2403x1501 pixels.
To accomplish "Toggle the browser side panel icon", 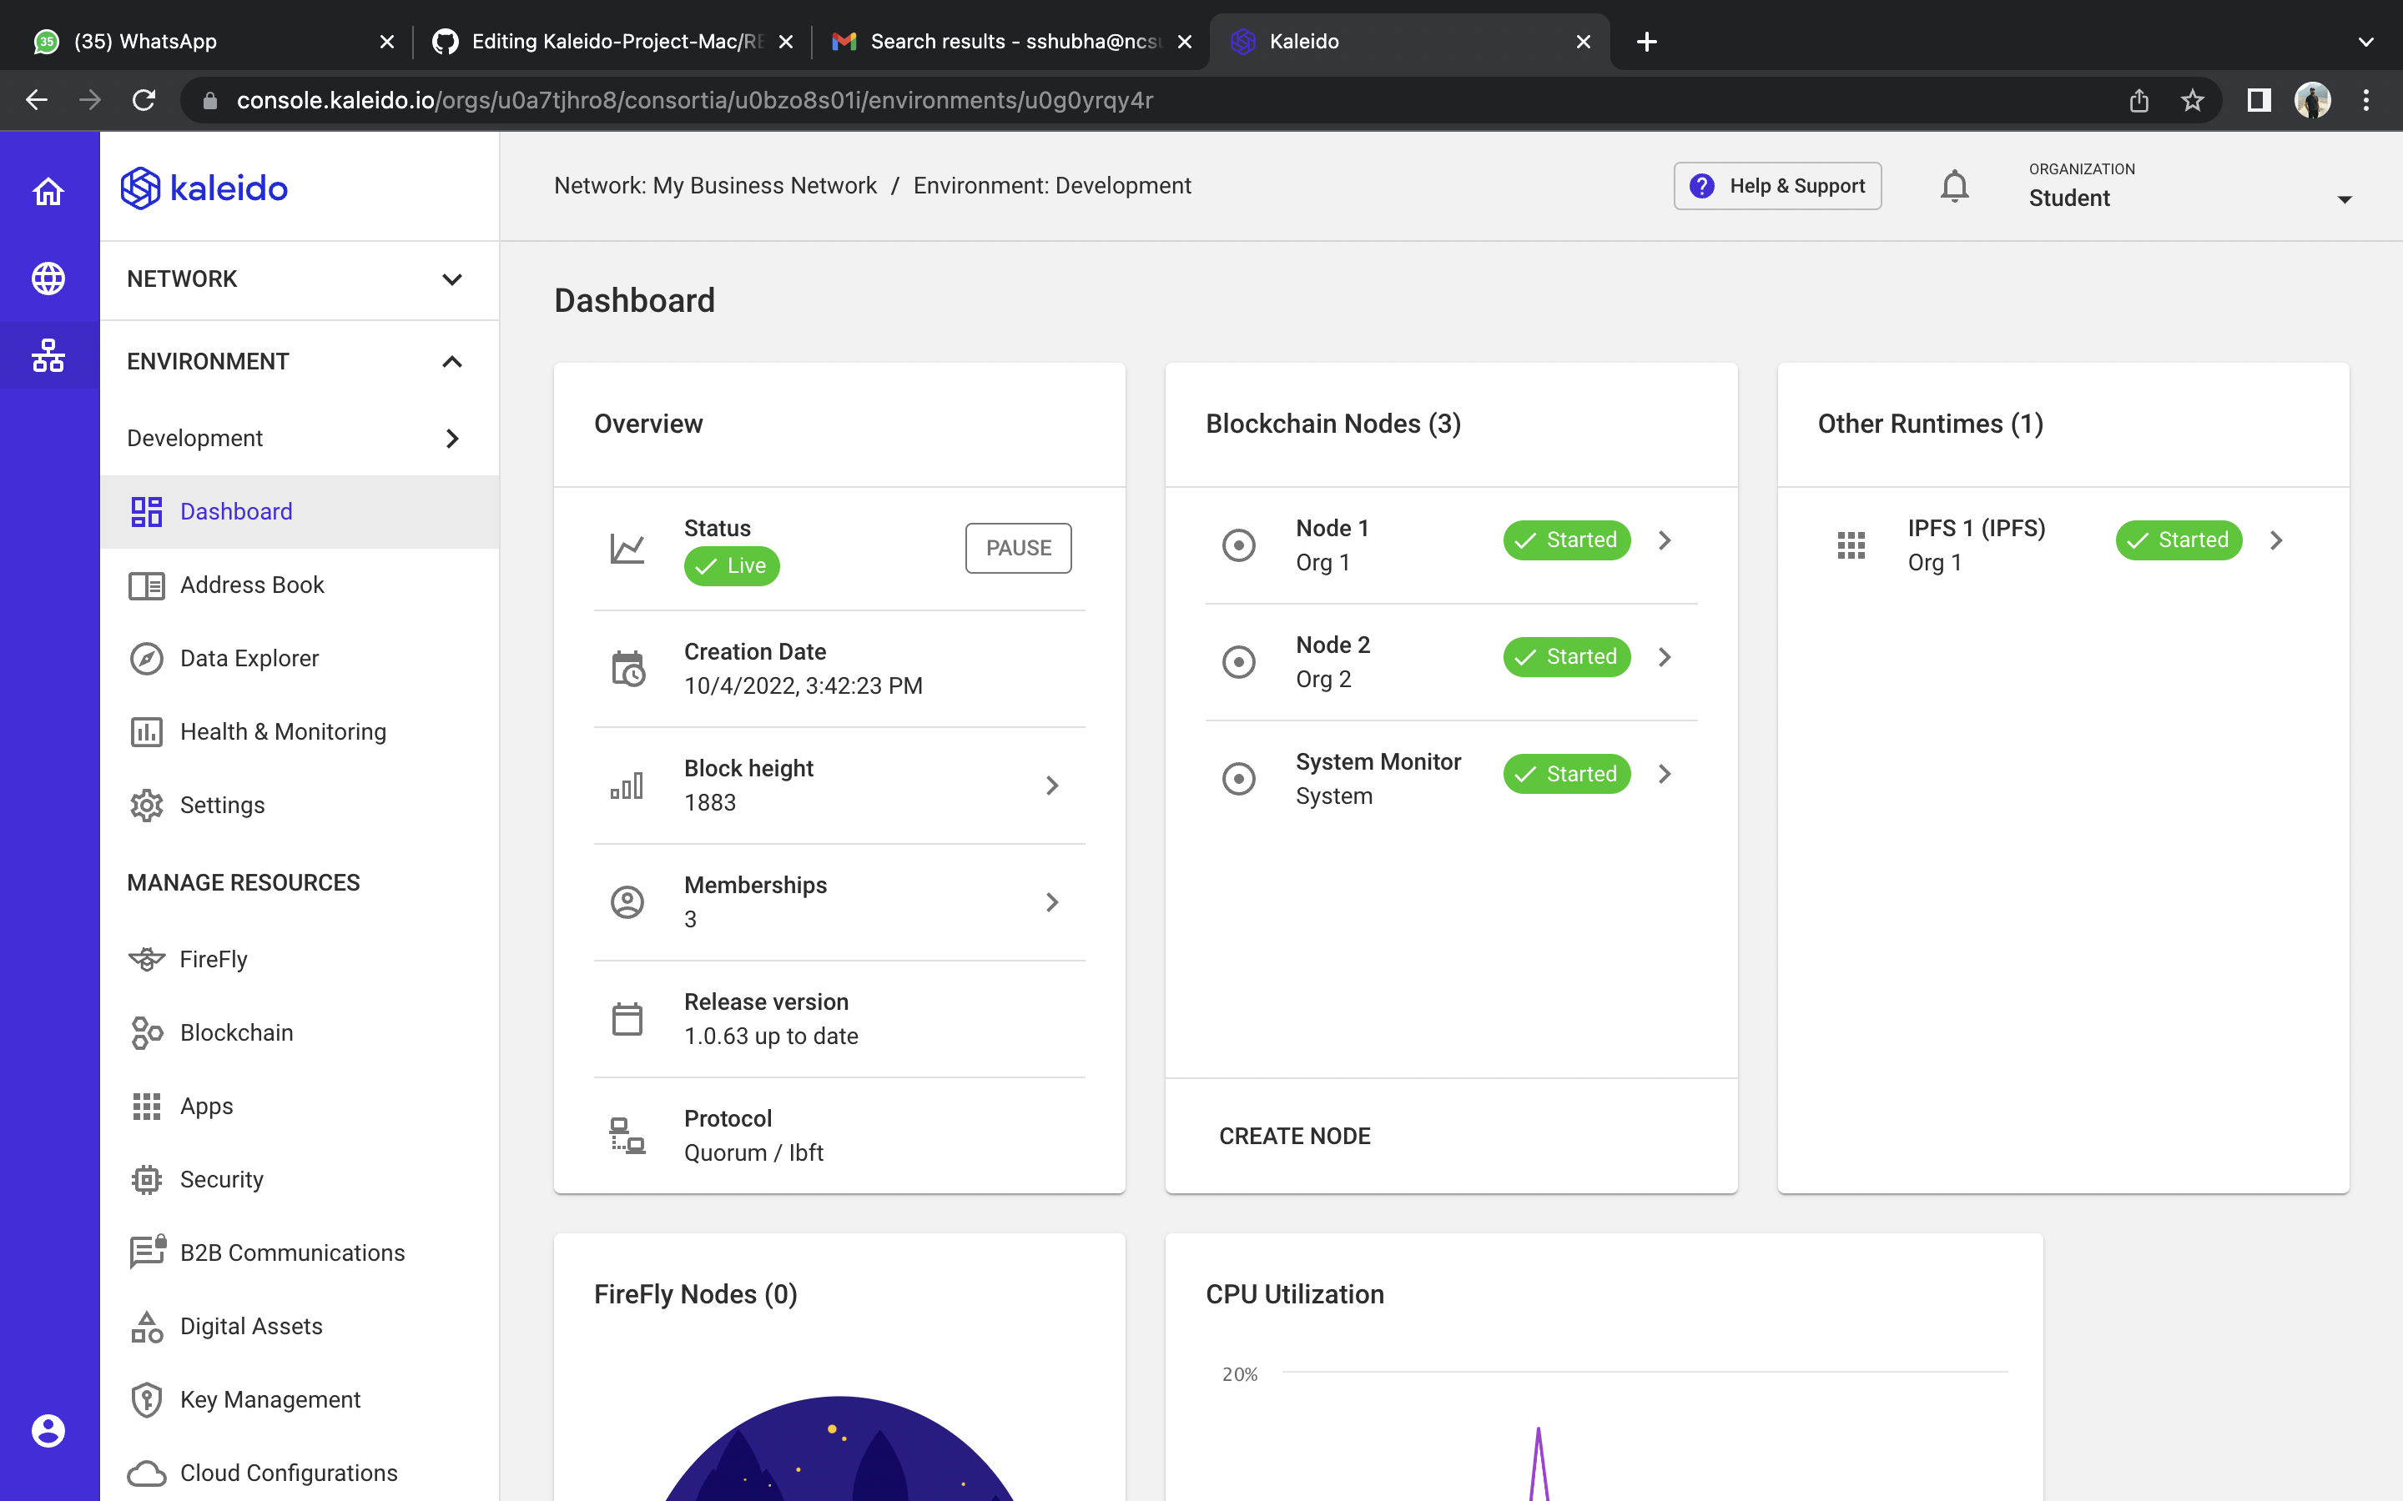I will pos(2259,100).
